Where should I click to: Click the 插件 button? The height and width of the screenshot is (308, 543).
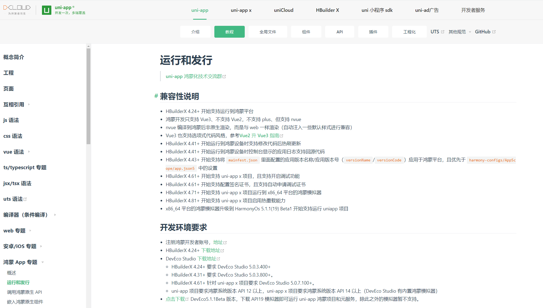[373, 32]
